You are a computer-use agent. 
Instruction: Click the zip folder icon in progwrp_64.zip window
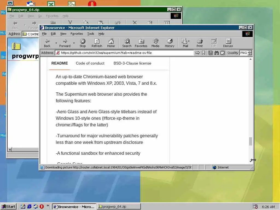[x=16, y=46]
